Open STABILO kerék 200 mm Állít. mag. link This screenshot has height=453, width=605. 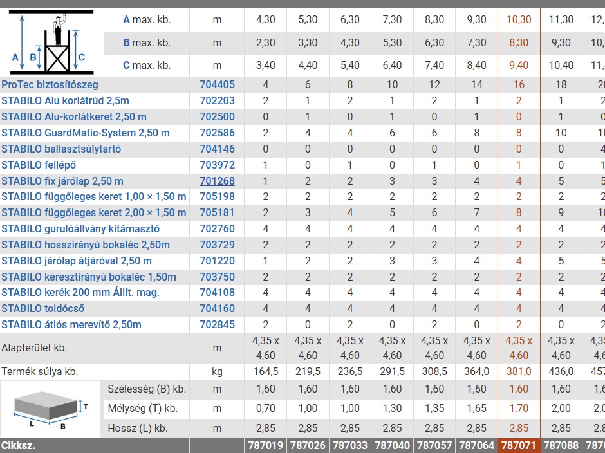coord(80,293)
